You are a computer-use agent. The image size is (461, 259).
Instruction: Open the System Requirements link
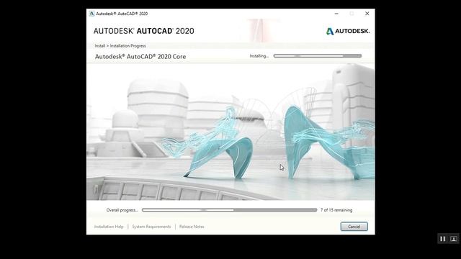pyautogui.click(x=151, y=227)
